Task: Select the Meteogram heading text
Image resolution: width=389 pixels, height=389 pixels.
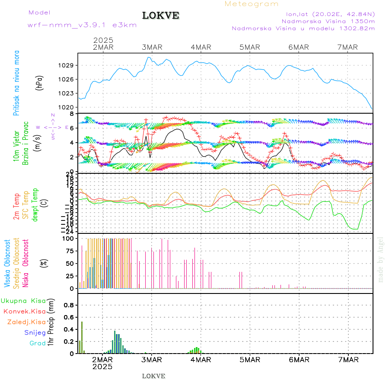Action: coord(252,4)
